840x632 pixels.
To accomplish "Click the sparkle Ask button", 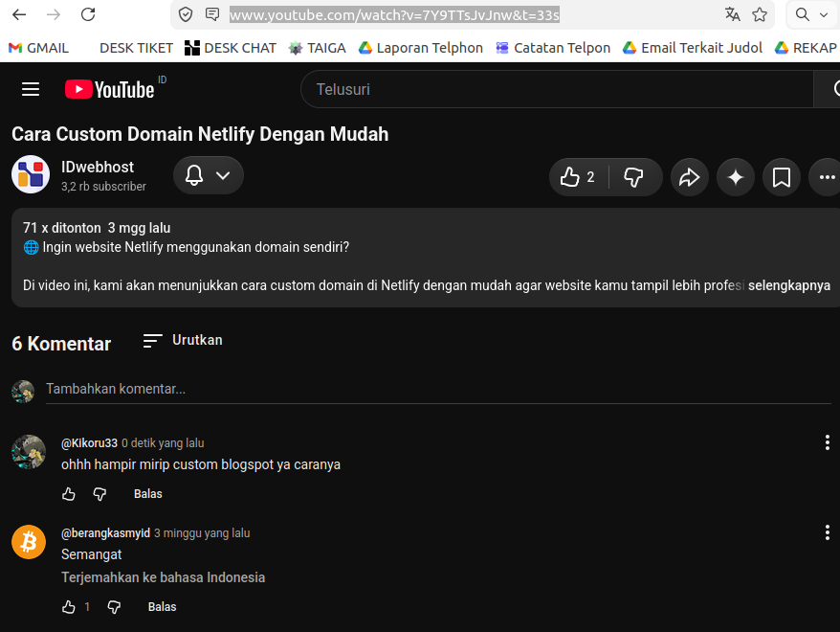I will [x=736, y=177].
